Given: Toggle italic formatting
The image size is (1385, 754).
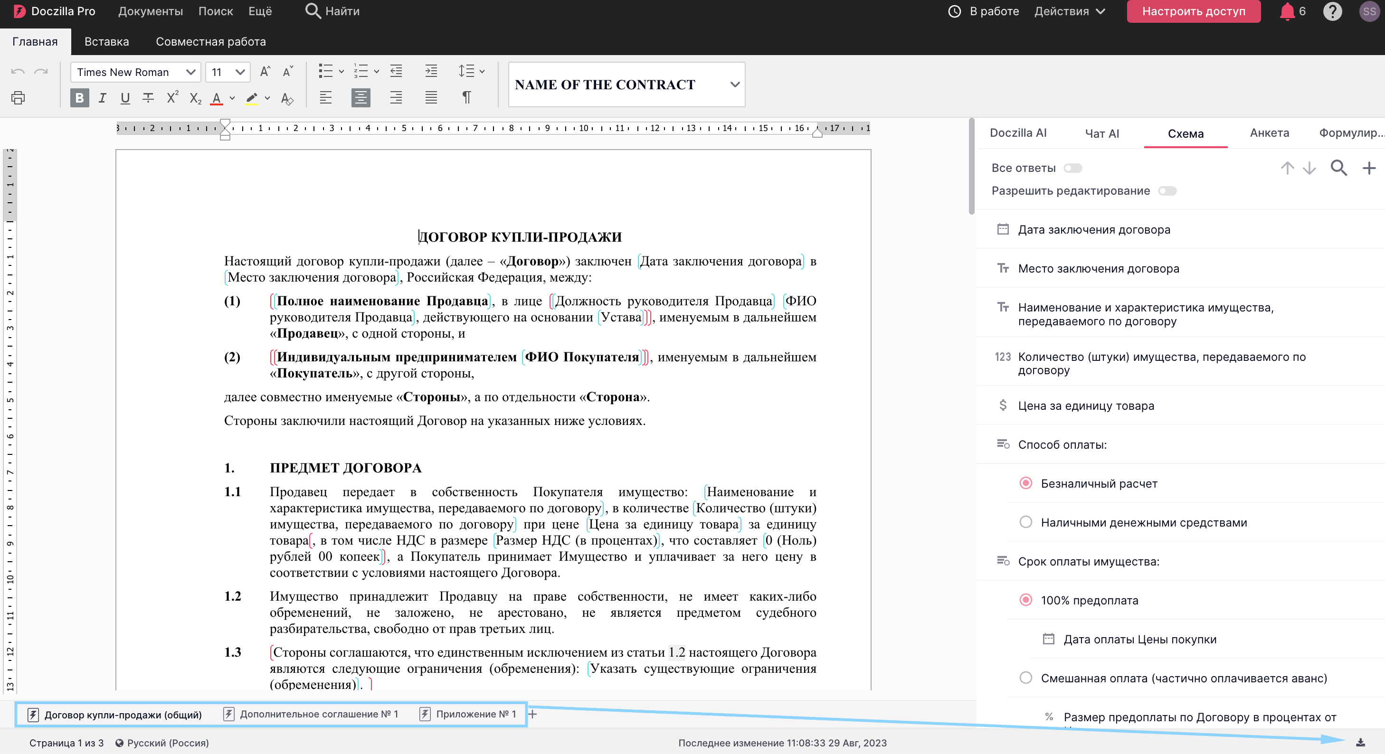Looking at the screenshot, I should (x=102, y=98).
